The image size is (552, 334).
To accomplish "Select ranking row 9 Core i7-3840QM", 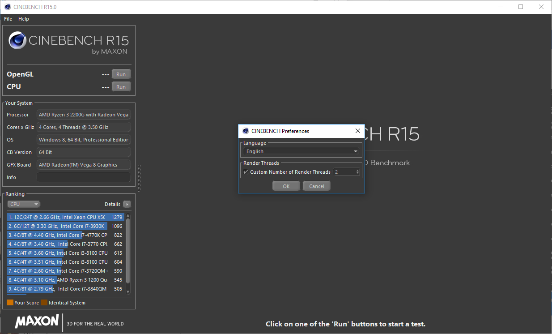I will 65,289.
